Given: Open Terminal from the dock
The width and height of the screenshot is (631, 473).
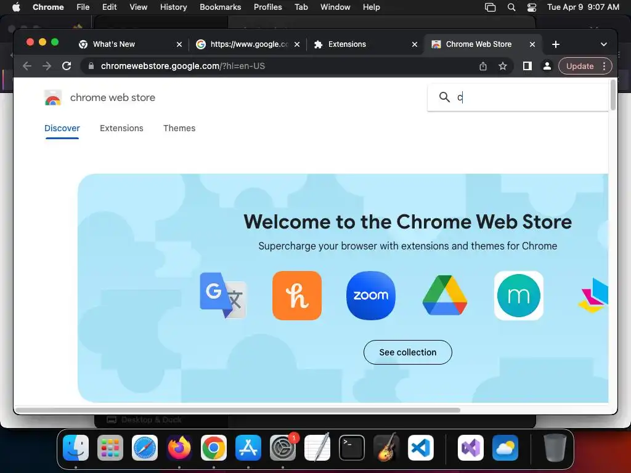Looking at the screenshot, I should [352, 448].
